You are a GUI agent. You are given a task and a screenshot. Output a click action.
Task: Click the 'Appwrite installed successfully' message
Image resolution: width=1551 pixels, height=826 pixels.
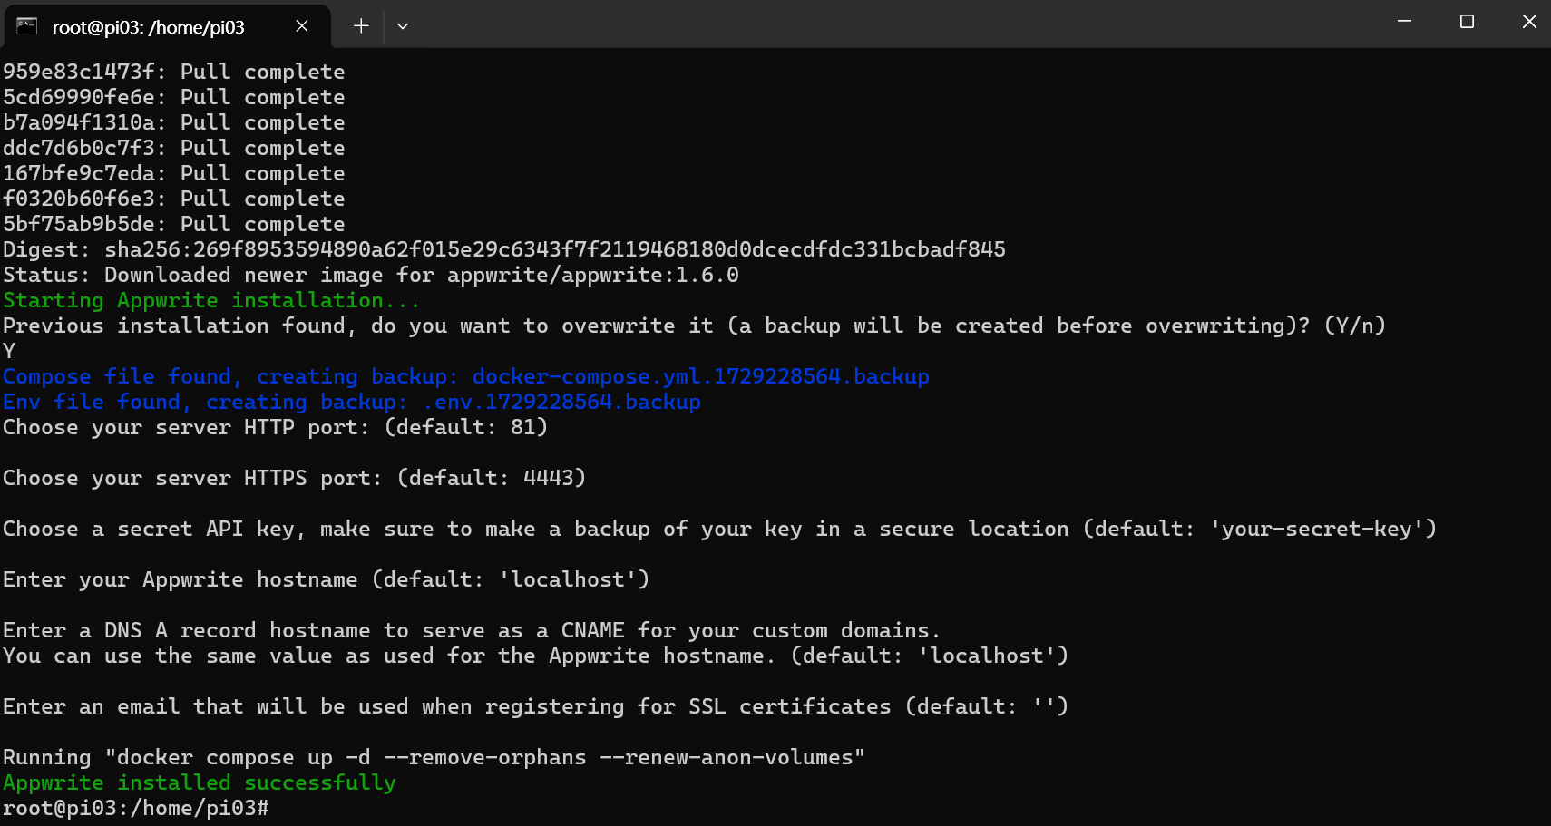pos(200,782)
